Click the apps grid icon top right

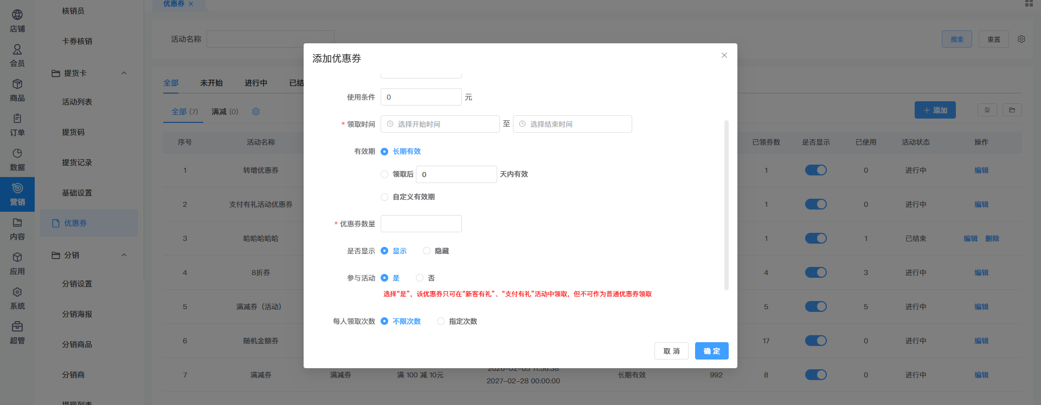tap(1029, 3)
